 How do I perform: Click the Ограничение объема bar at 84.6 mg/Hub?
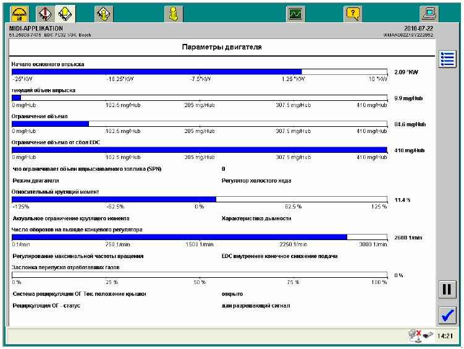[x=200, y=124]
